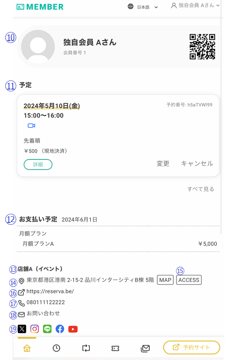Click the 詳細 details button
The width and height of the screenshot is (228, 360).
(38, 164)
